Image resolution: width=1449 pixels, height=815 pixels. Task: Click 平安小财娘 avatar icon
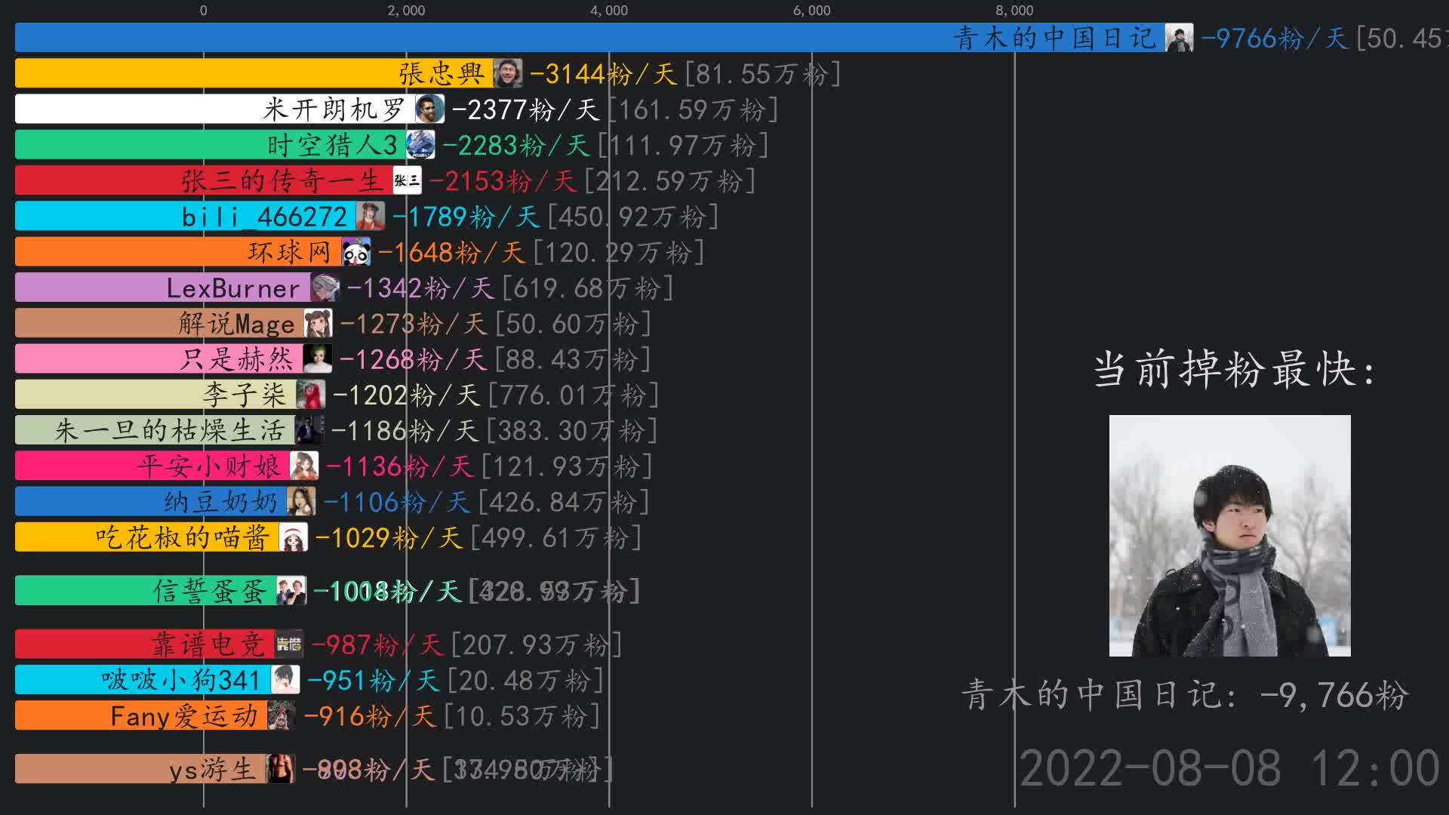(x=304, y=466)
